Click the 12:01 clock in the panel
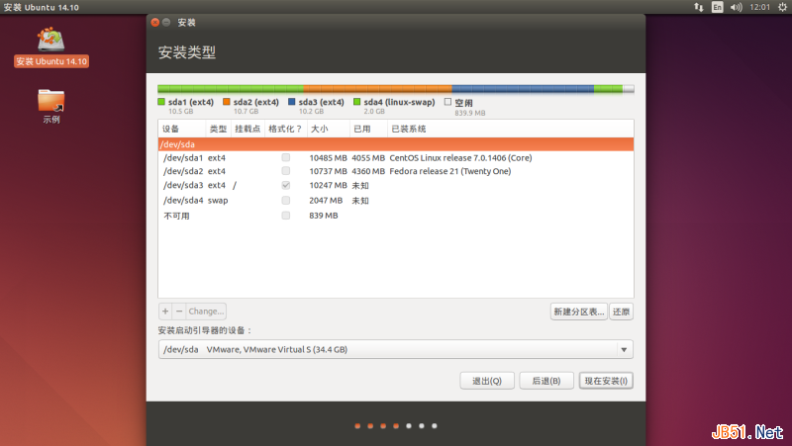This screenshot has width=792, height=446. point(759,7)
